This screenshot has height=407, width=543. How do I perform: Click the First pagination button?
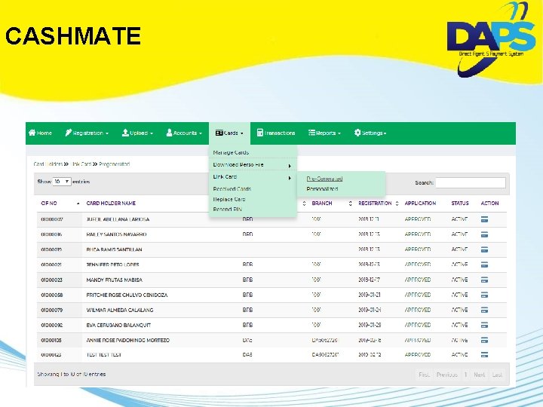pos(424,375)
